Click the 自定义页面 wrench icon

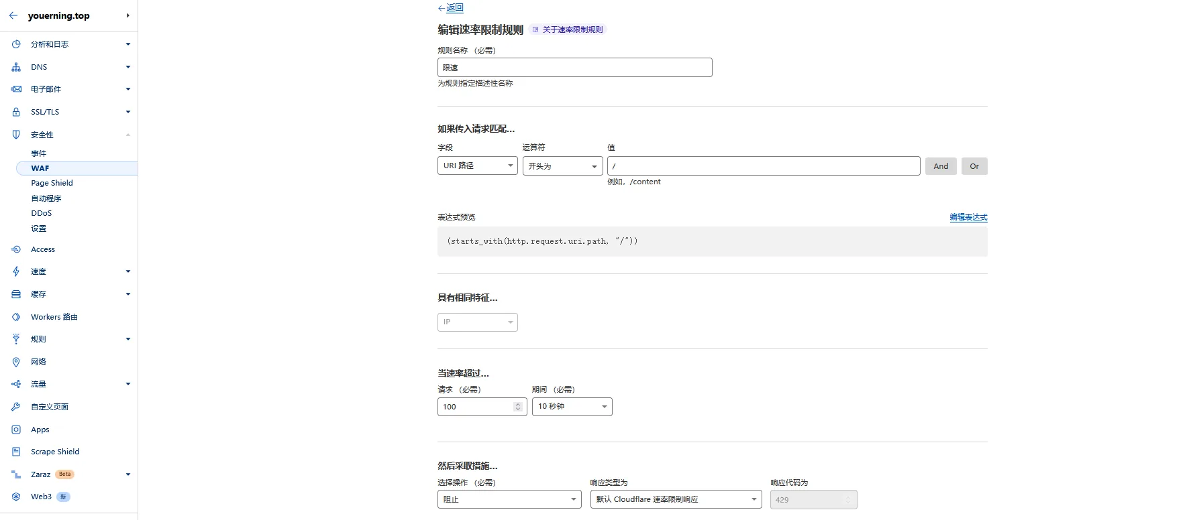[x=16, y=407]
